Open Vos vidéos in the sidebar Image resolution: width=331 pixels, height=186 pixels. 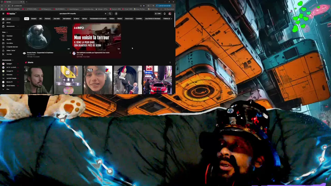(x=10, y=43)
